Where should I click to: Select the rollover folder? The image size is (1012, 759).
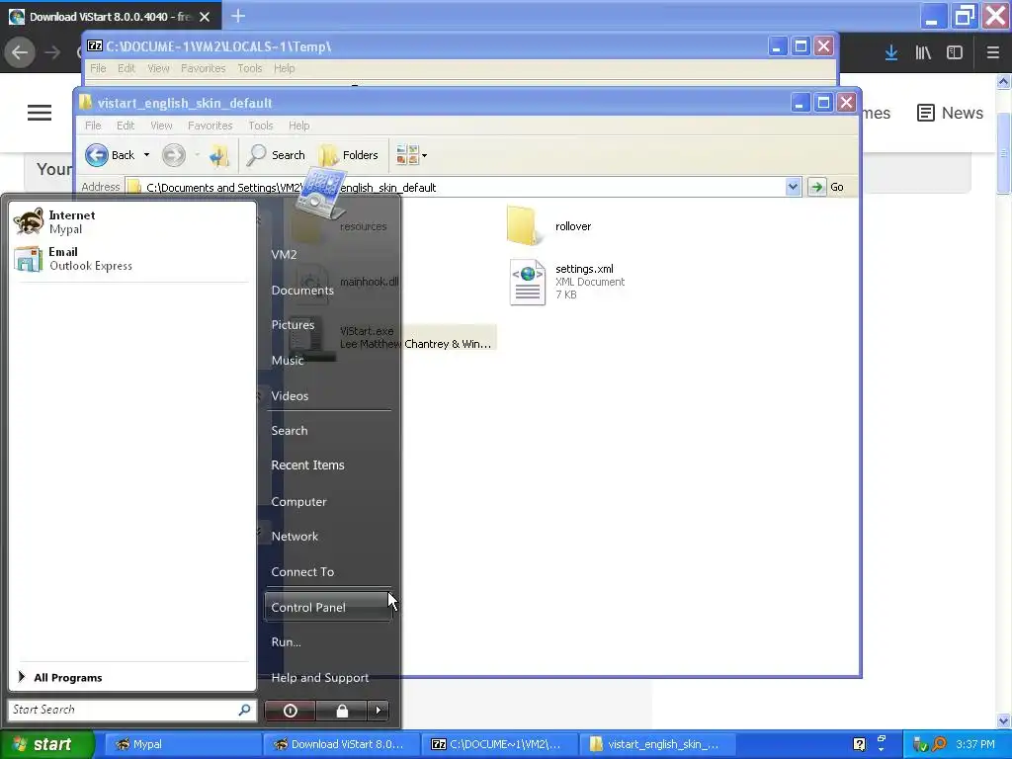(548, 226)
